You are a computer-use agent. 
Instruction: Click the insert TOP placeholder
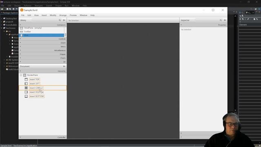pyautogui.click(x=34, y=80)
